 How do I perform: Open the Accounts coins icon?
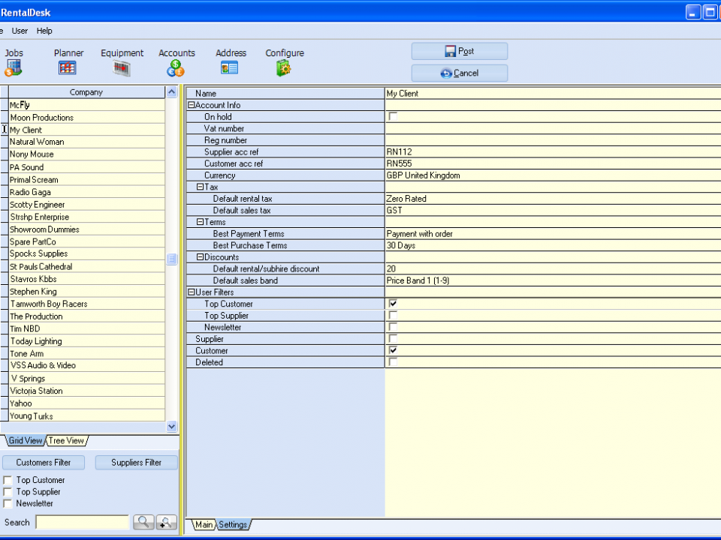pos(176,68)
